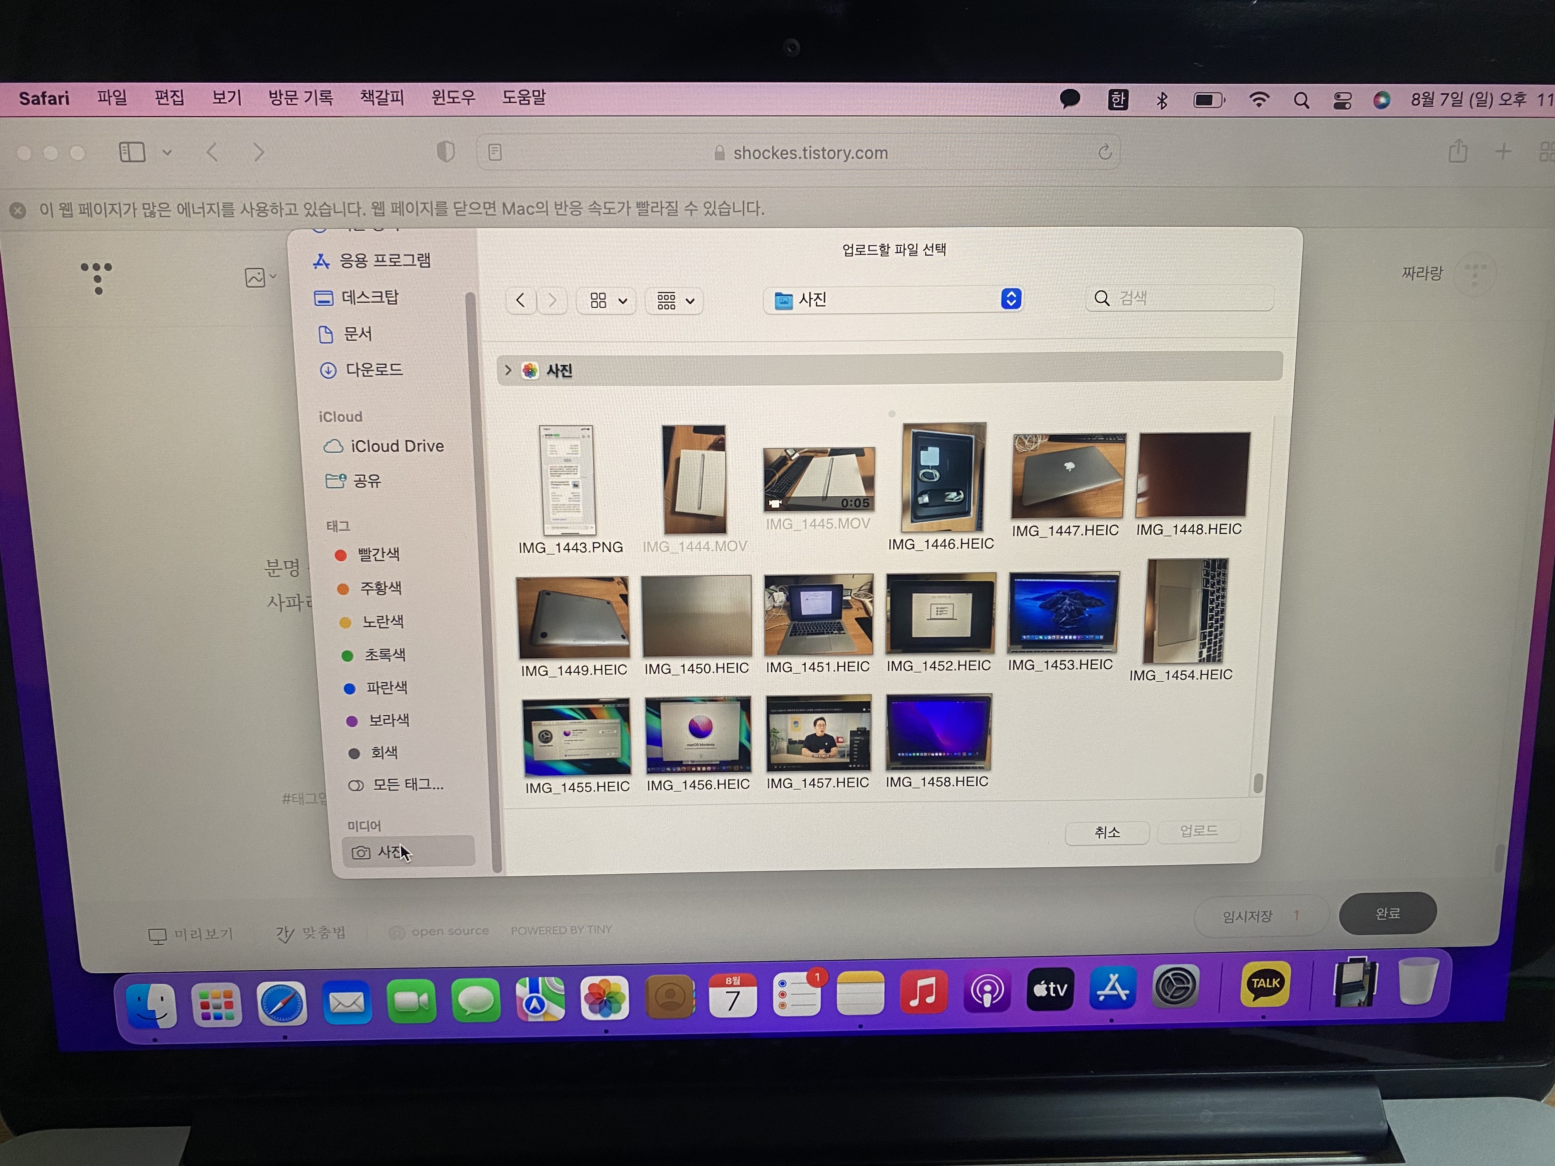The image size is (1555, 1166).
Task: Select the 초록색 tag
Action: pyautogui.click(x=374, y=654)
